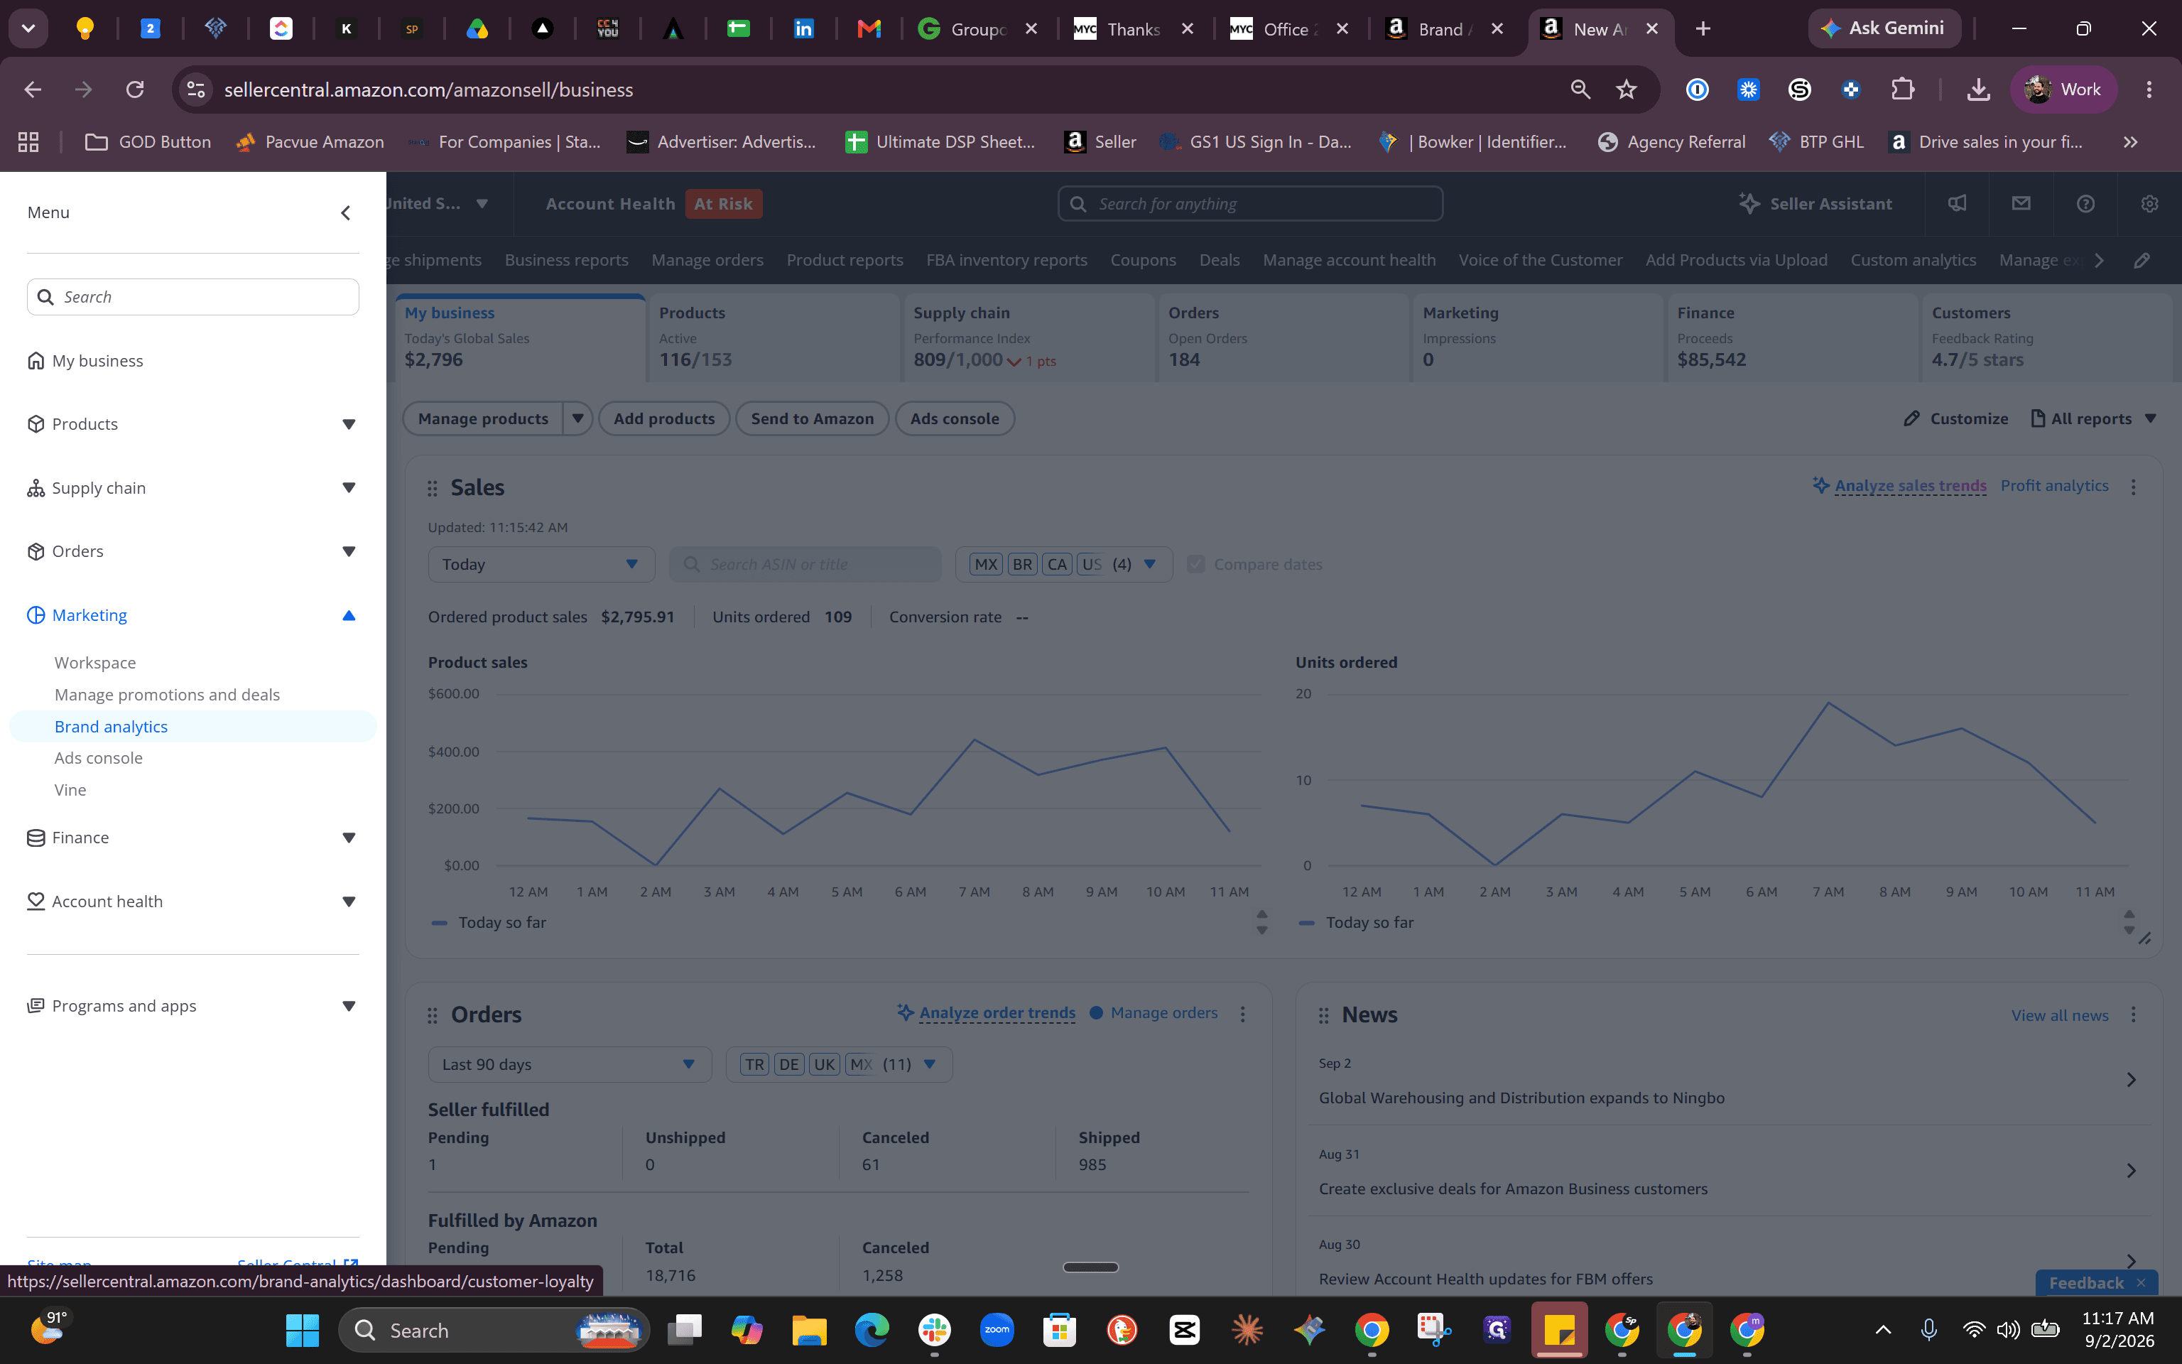Open the Sales marketplace selector dropdown

coord(1064,564)
